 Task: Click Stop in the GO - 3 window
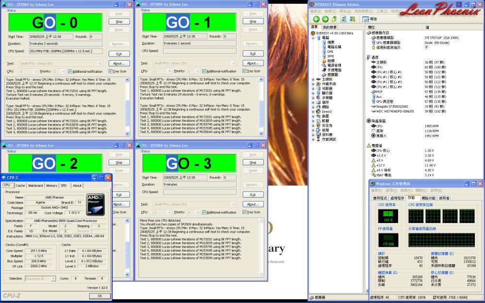point(253,162)
